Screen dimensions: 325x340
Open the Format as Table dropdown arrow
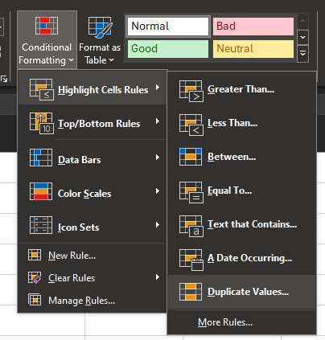(x=111, y=60)
